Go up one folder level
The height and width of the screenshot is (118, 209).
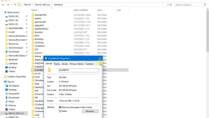point(15,5)
